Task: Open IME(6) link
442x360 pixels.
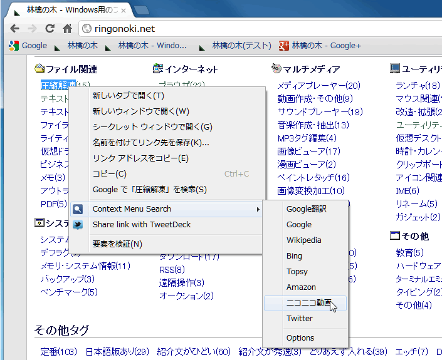Action: point(408,191)
